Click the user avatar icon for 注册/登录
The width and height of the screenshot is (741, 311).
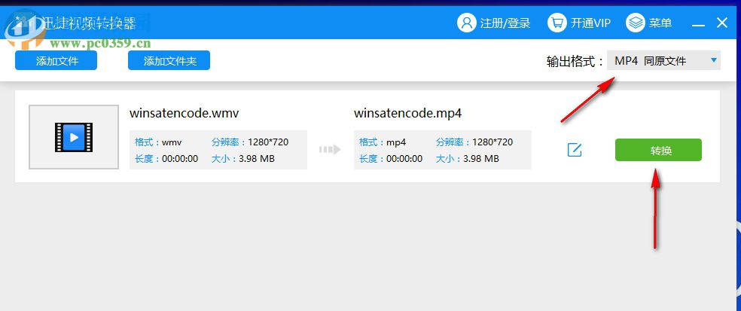click(x=466, y=23)
